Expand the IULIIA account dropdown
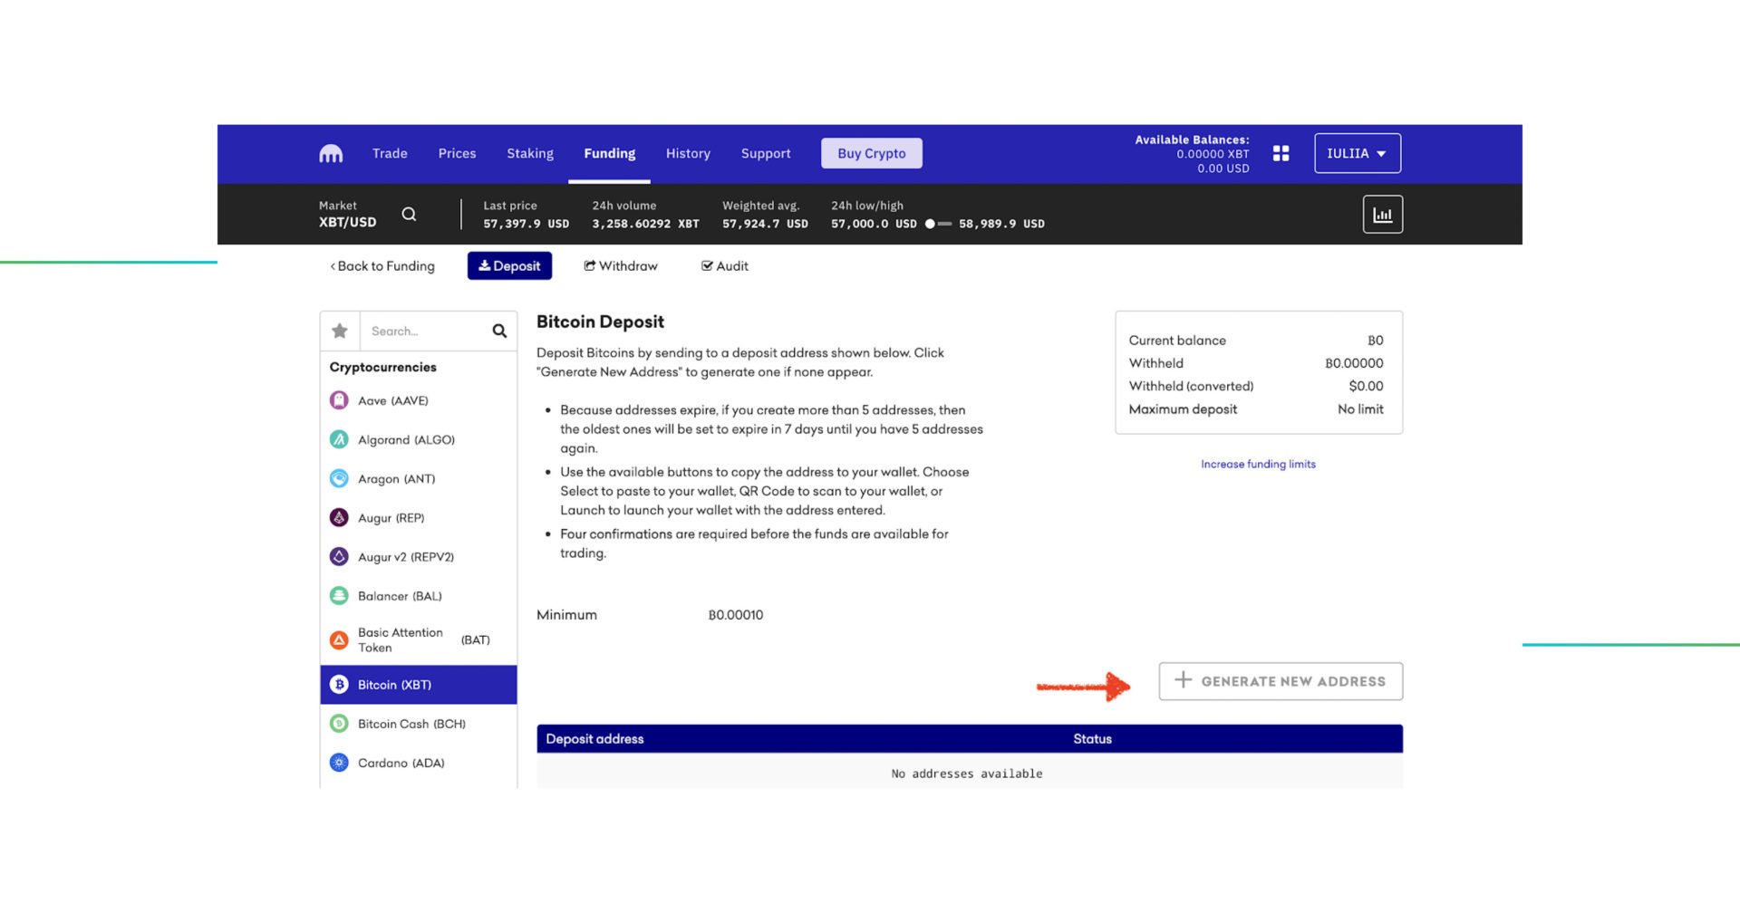The image size is (1740, 913). coord(1357,154)
